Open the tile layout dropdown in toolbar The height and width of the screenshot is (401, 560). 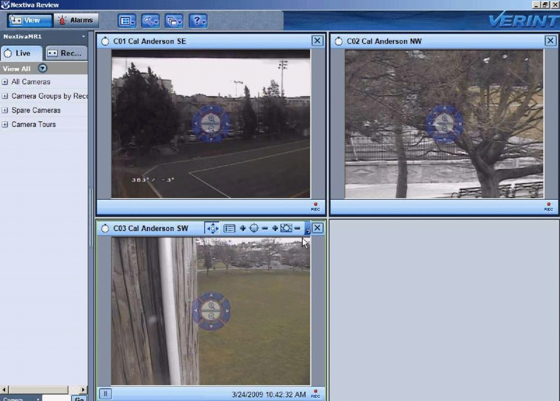coord(127,21)
